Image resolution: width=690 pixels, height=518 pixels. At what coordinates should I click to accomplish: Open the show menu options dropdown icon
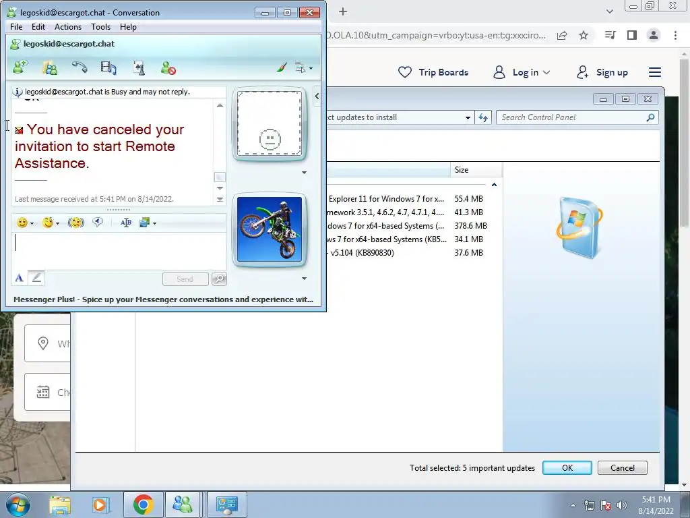[304, 68]
